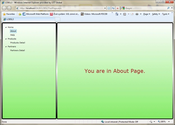The width and height of the screenshot is (175, 125).
Task: Select About in the navigation tree
Action: click(x=13, y=31)
